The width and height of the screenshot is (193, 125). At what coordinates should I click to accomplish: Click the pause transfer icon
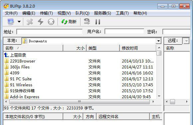[98, 22]
